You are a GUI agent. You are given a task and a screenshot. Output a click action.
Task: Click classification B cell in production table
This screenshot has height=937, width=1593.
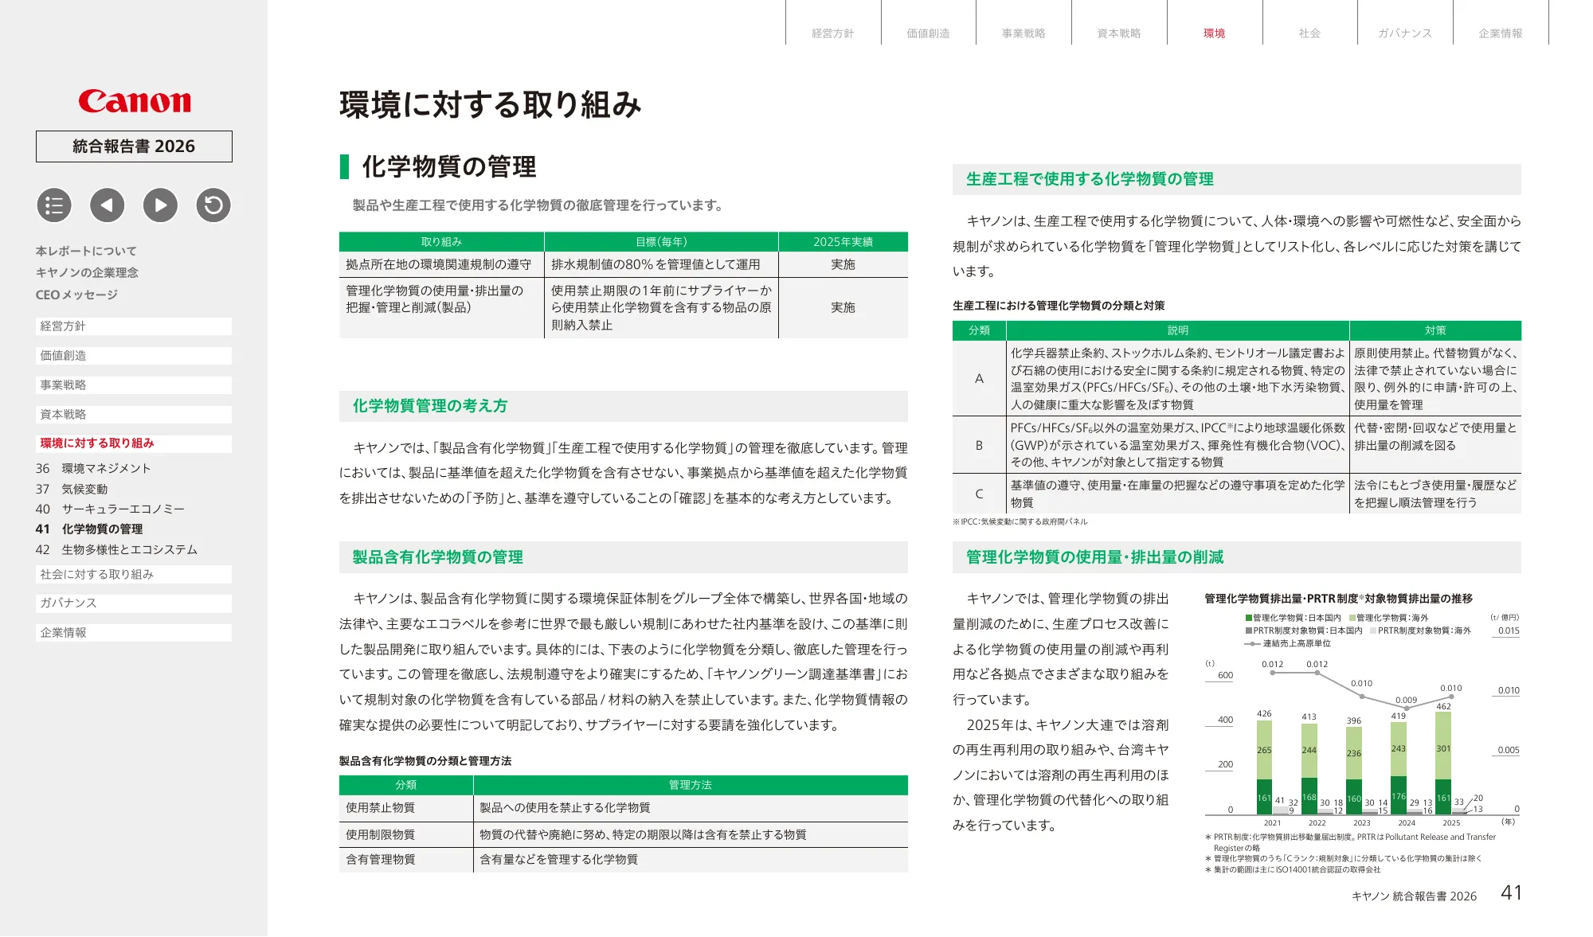pyautogui.click(x=979, y=445)
